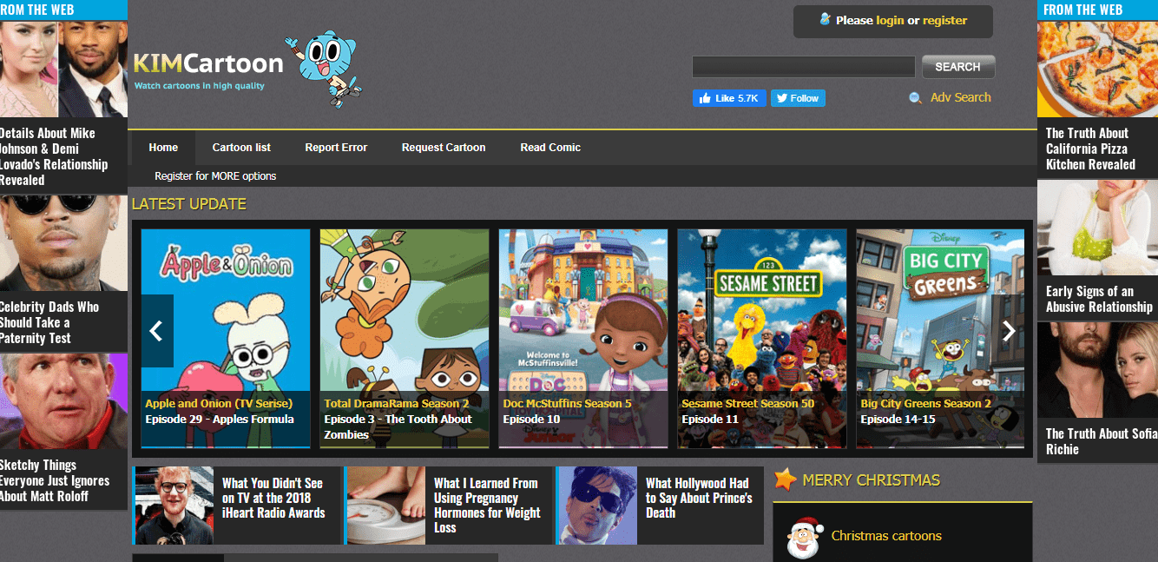Screen dimensions: 1158x562
Task: Open Mike Johnson & Demi Lovato ad
Action: tap(54, 156)
